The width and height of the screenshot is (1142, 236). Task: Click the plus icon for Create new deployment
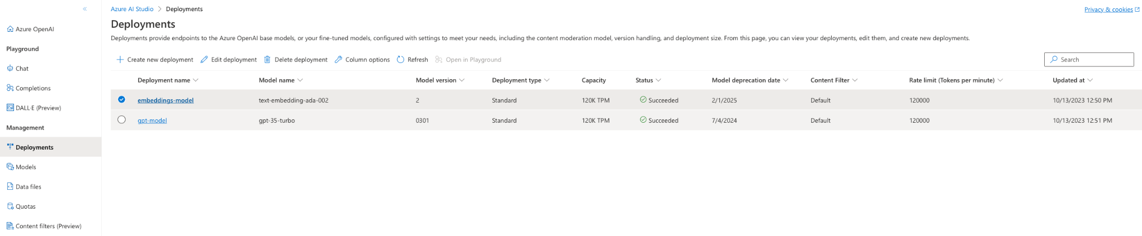pos(120,60)
